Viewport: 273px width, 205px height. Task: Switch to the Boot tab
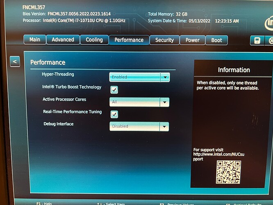coord(216,40)
